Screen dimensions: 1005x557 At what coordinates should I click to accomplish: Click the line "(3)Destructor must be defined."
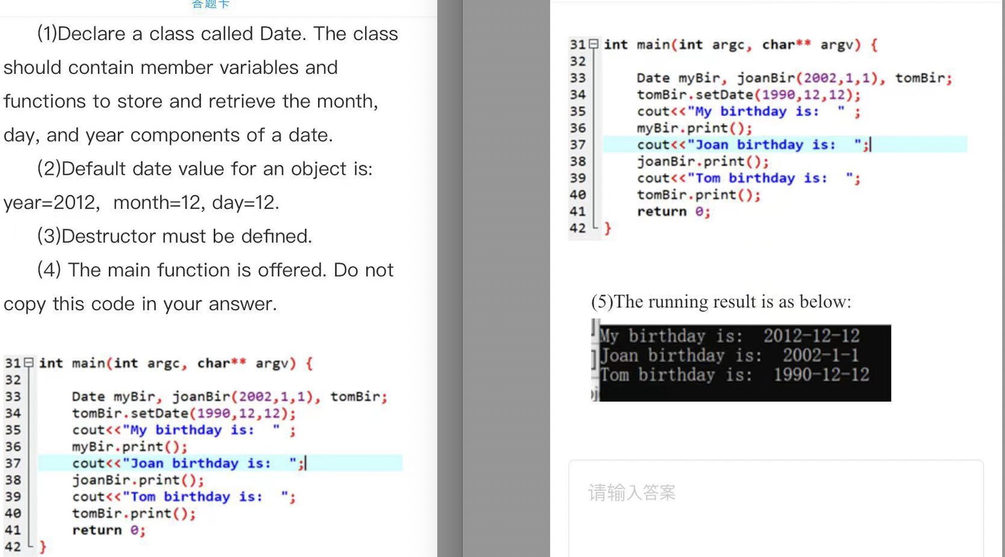[175, 236]
